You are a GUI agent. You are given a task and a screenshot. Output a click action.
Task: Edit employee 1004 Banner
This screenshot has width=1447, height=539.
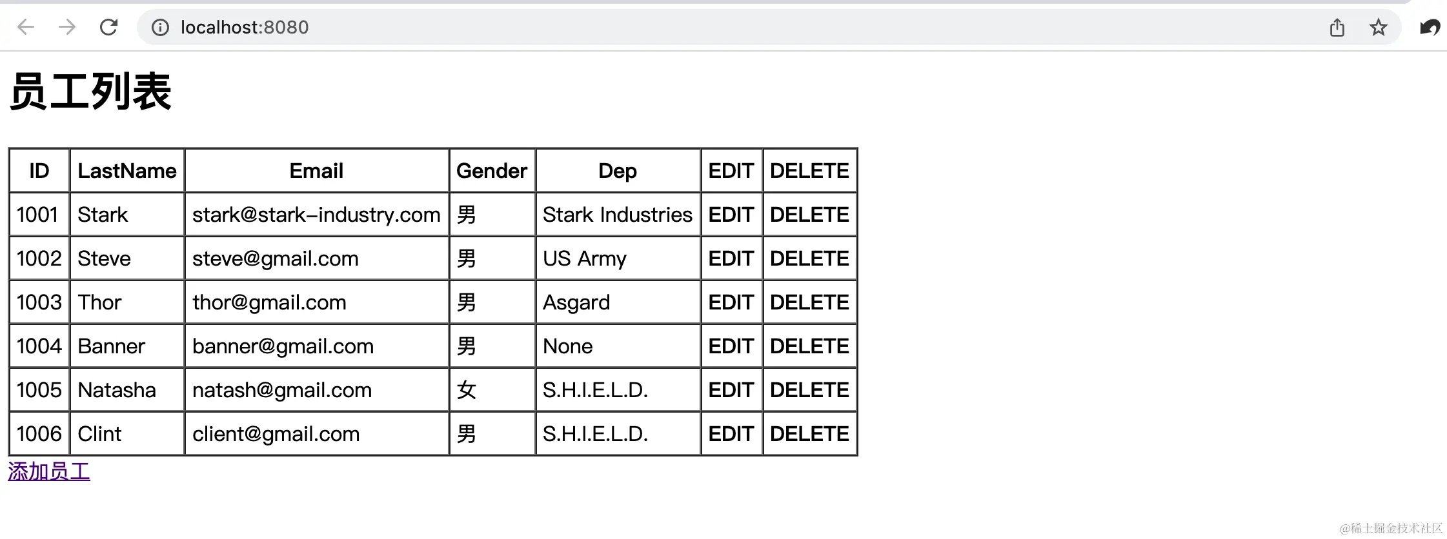pos(731,346)
